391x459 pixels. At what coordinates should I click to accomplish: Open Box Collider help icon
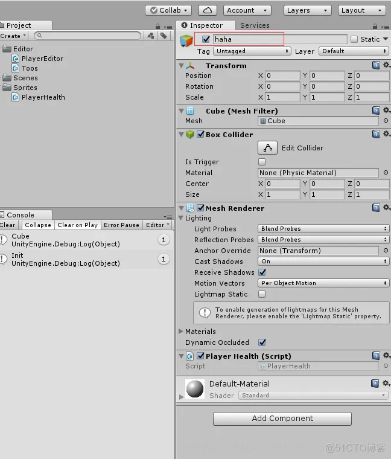(x=376, y=134)
